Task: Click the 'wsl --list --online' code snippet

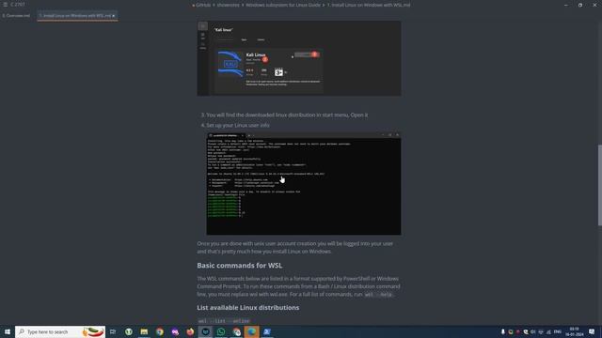Action: coord(224,321)
